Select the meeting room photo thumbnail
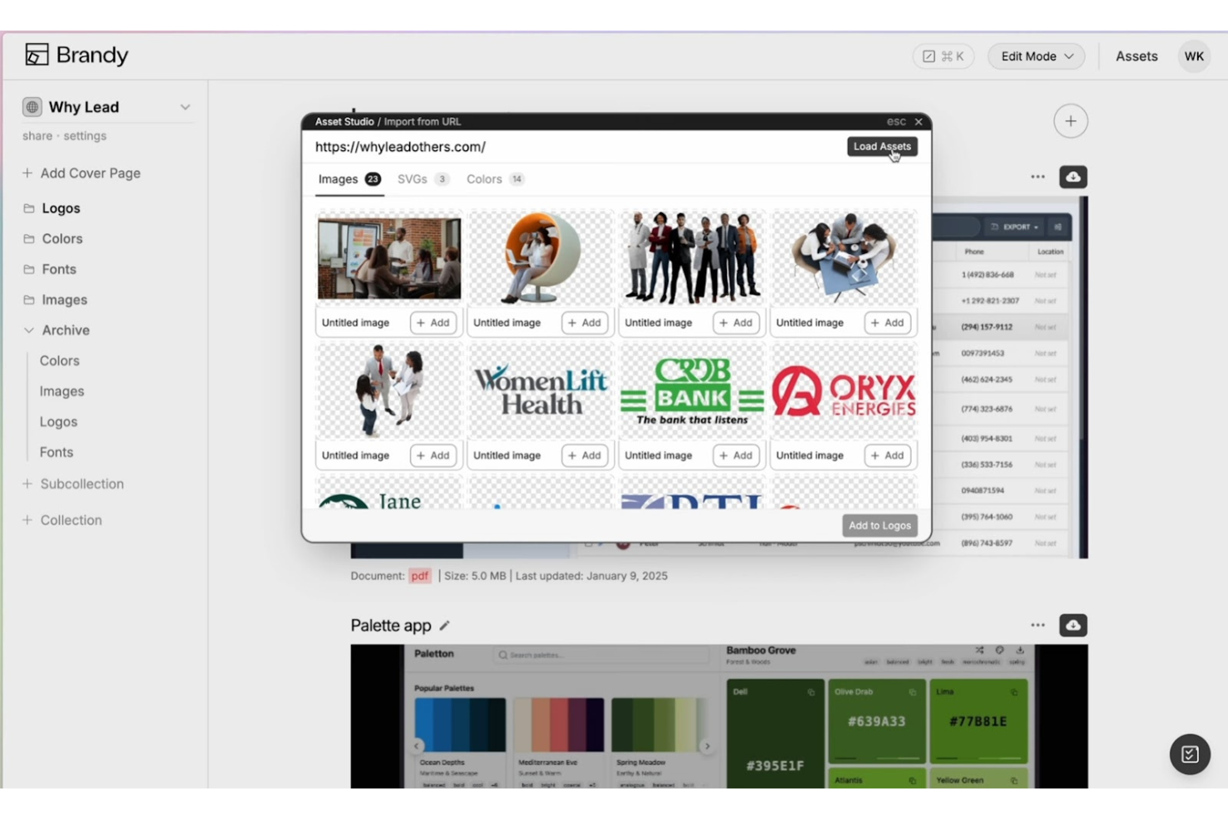This screenshot has height=819, width=1228. [389, 258]
